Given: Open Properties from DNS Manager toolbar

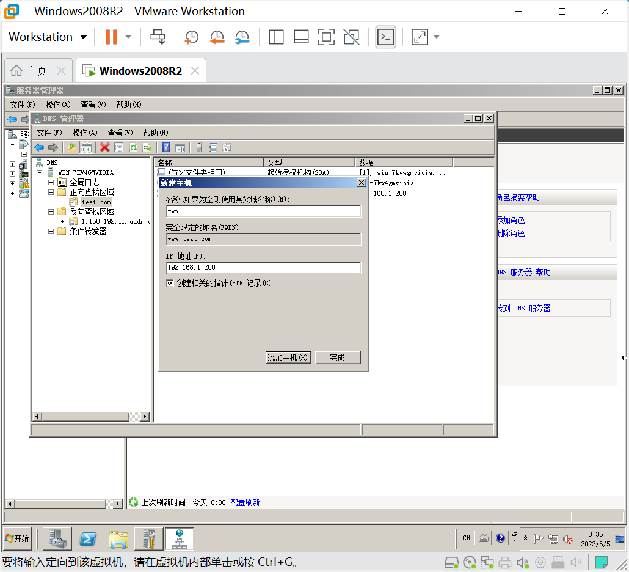Looking at the screenshot, I should click(x=118, y=148).
